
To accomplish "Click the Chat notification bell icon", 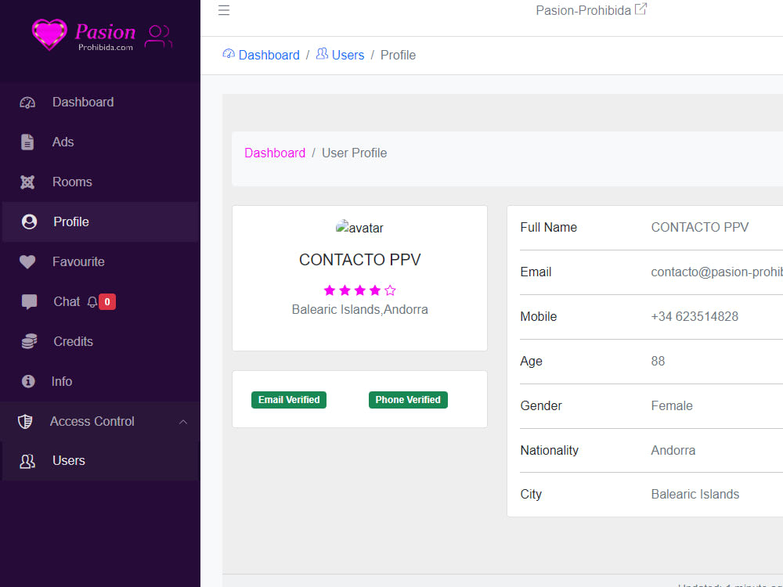I will (92, 302).
